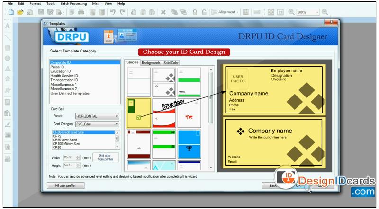379x209 pixels.
Task: Select the Signature pen tool in sidebar
Action: pos(8,124)
